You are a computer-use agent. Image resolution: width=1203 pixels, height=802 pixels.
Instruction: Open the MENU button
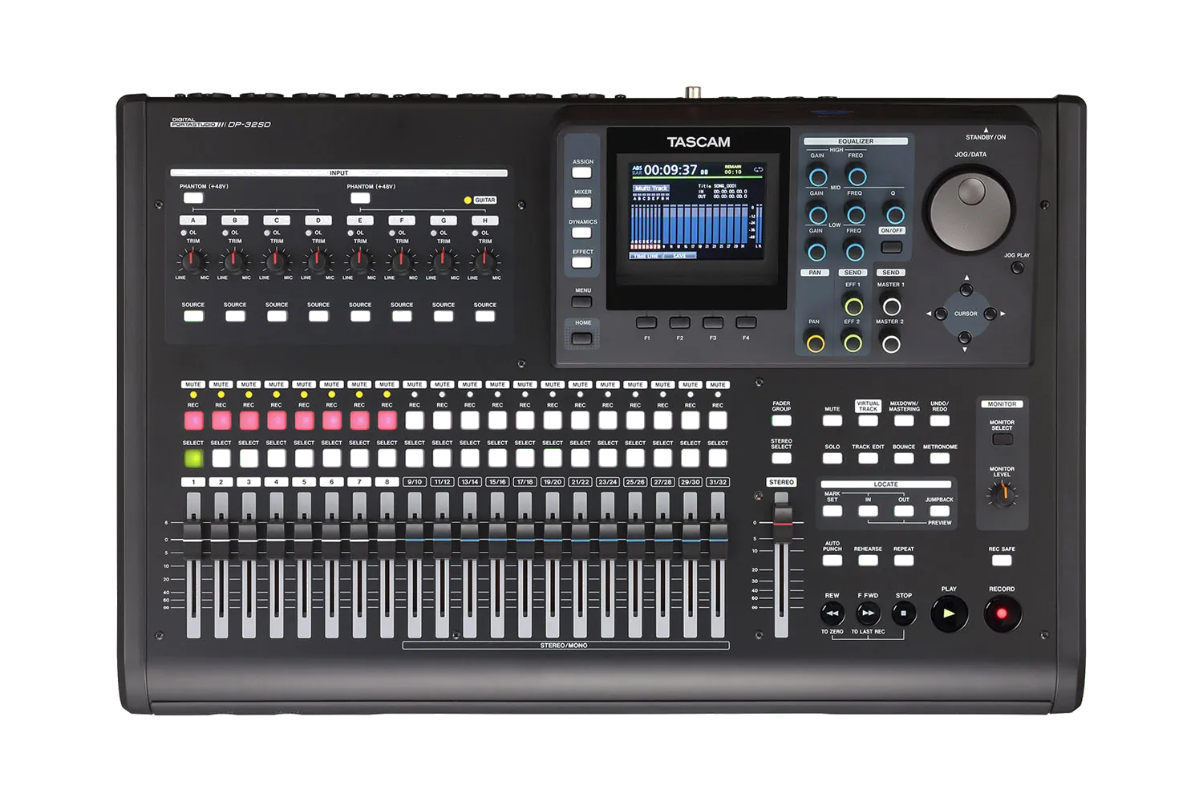[582, 302]
